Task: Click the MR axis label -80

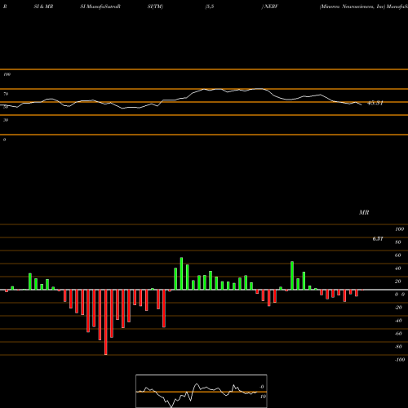Action: [398, 347]
